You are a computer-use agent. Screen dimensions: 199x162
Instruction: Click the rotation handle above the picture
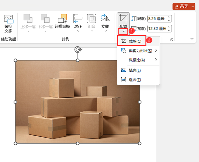tap(78, 49)
